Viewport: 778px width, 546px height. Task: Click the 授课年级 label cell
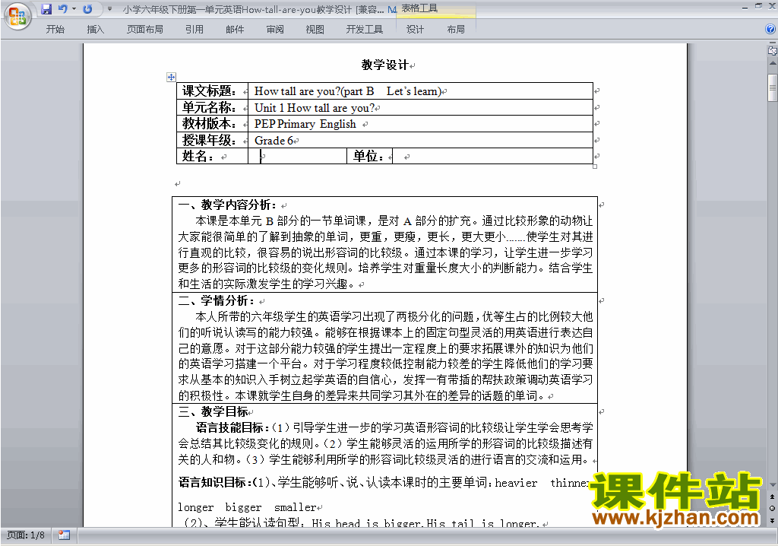tap(213, 140)
